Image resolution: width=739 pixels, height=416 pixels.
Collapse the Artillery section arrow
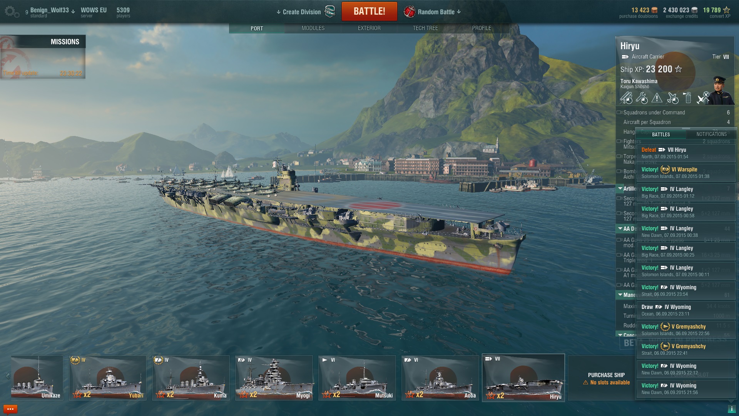click(620, 188)
